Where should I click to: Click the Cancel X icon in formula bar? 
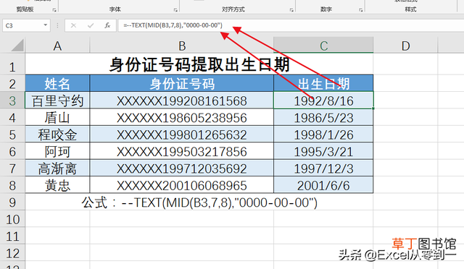pyautogui.click(x=73, y=25)
